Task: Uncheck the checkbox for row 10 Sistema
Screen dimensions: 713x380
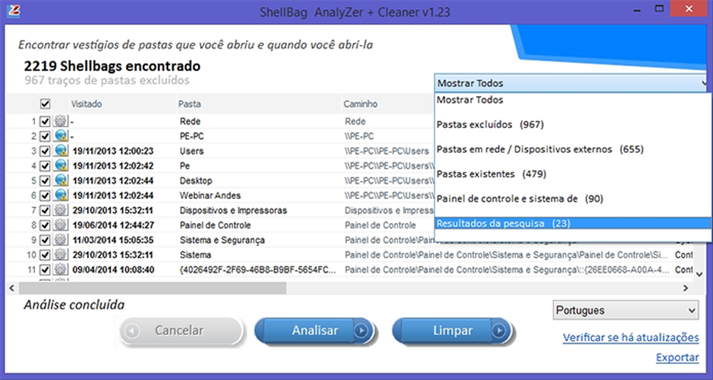Action: click(45, 255)
